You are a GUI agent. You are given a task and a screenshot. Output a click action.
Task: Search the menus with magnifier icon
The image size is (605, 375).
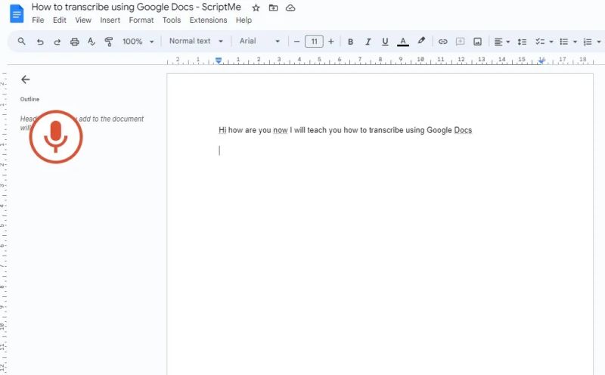[22, 42]
